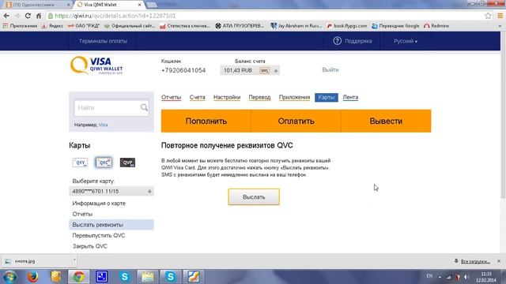Click the Выйти logout link
The image size is (506, 284).
tap(330, 70)
